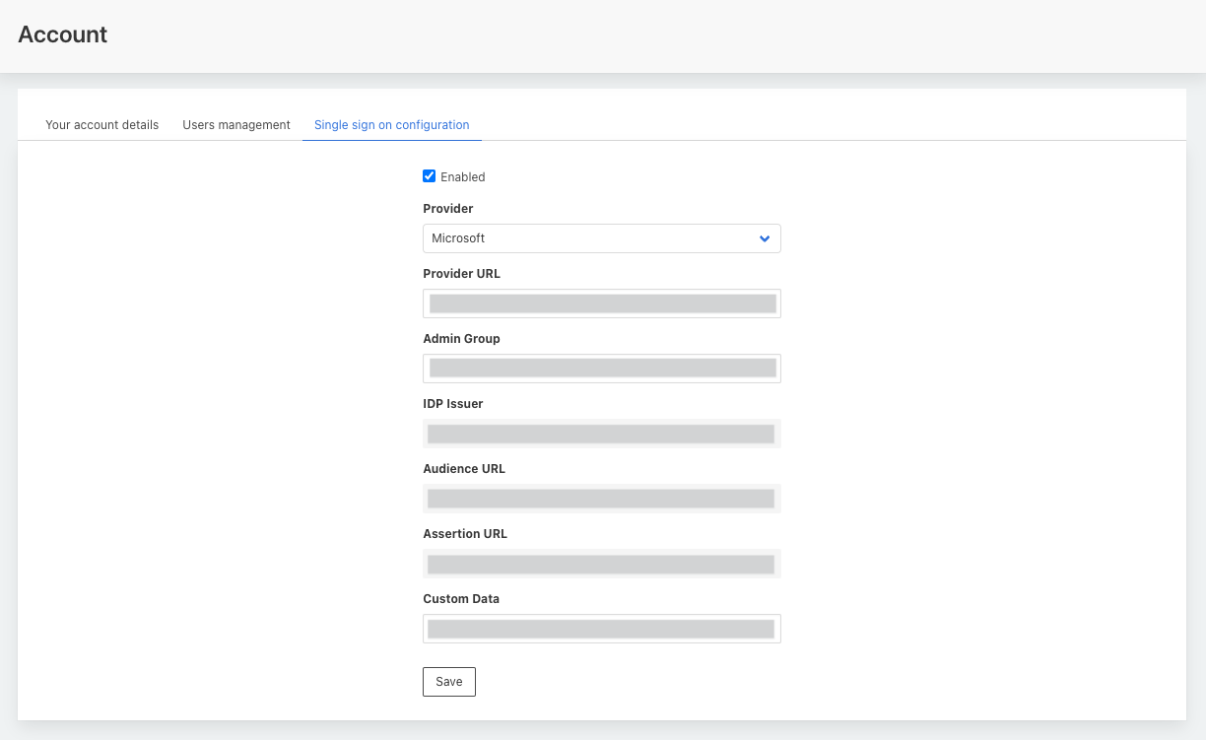The height and width of the screenshot is (740, 1206).
Task: Click the Account page heading
Action: click(x=63, y=34)
